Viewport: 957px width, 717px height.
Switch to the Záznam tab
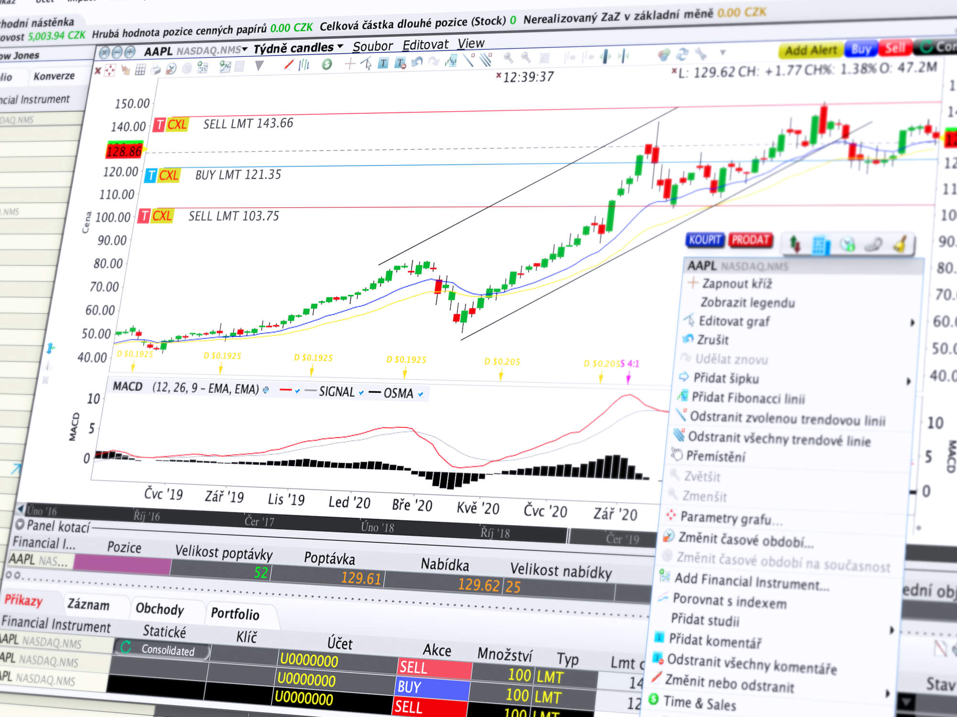89,605
